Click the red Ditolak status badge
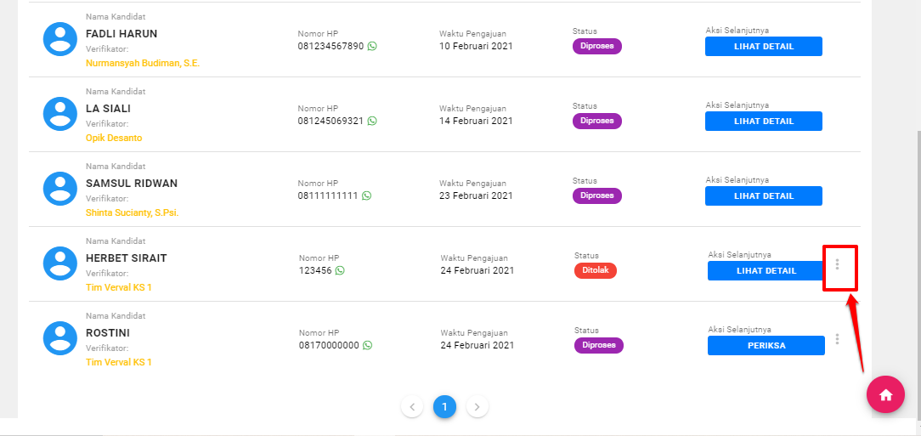The width and height of the screenshot is (921, 436). pyautogui.click(x=595, y=270)
